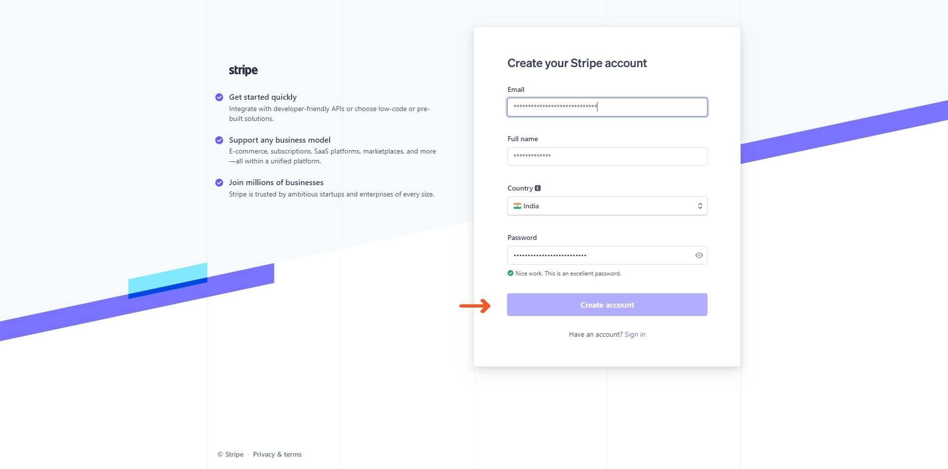This screenshot has height=469, width=948.
Task: Click the Password field label
Action: click(521, 237)
